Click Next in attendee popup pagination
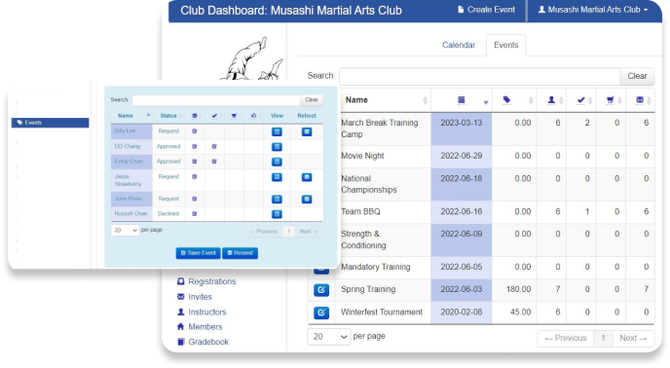670x368 pixels. pyautogui.click(x=309, y=232)
